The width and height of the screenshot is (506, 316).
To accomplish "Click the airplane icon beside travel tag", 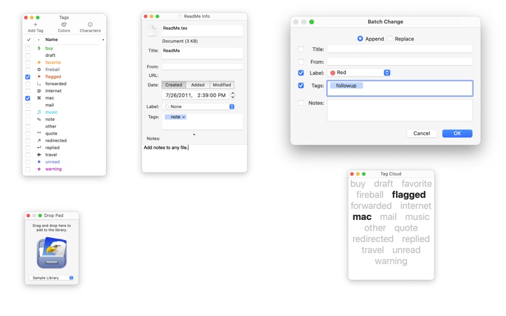I will [x=39, y=155].
